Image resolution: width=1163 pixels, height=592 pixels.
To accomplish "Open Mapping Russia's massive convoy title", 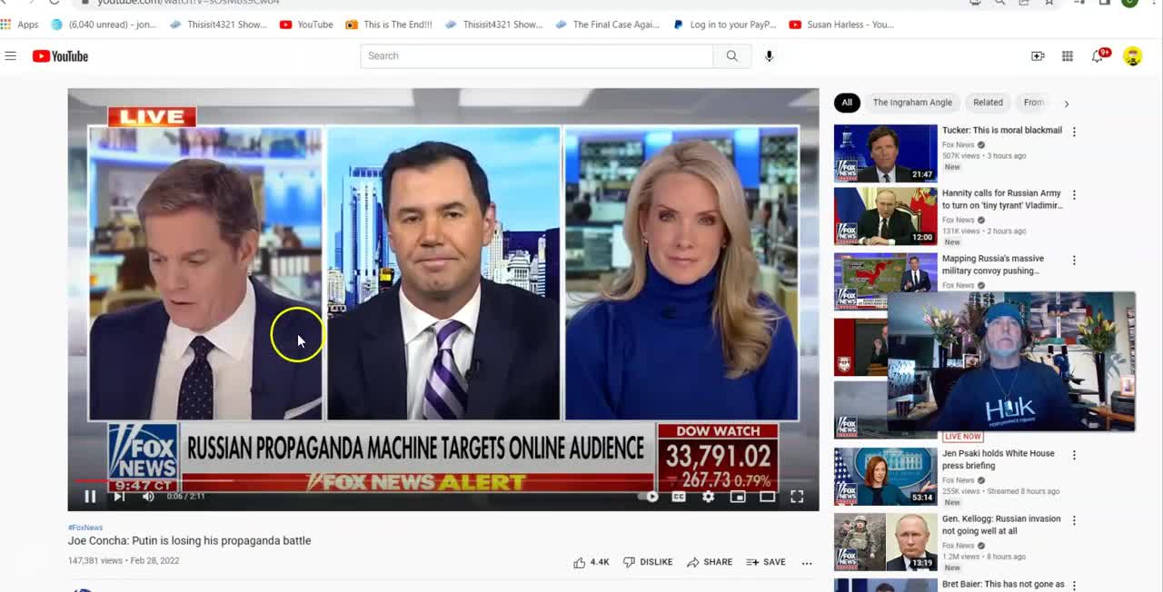I will (x=993, y=264).
